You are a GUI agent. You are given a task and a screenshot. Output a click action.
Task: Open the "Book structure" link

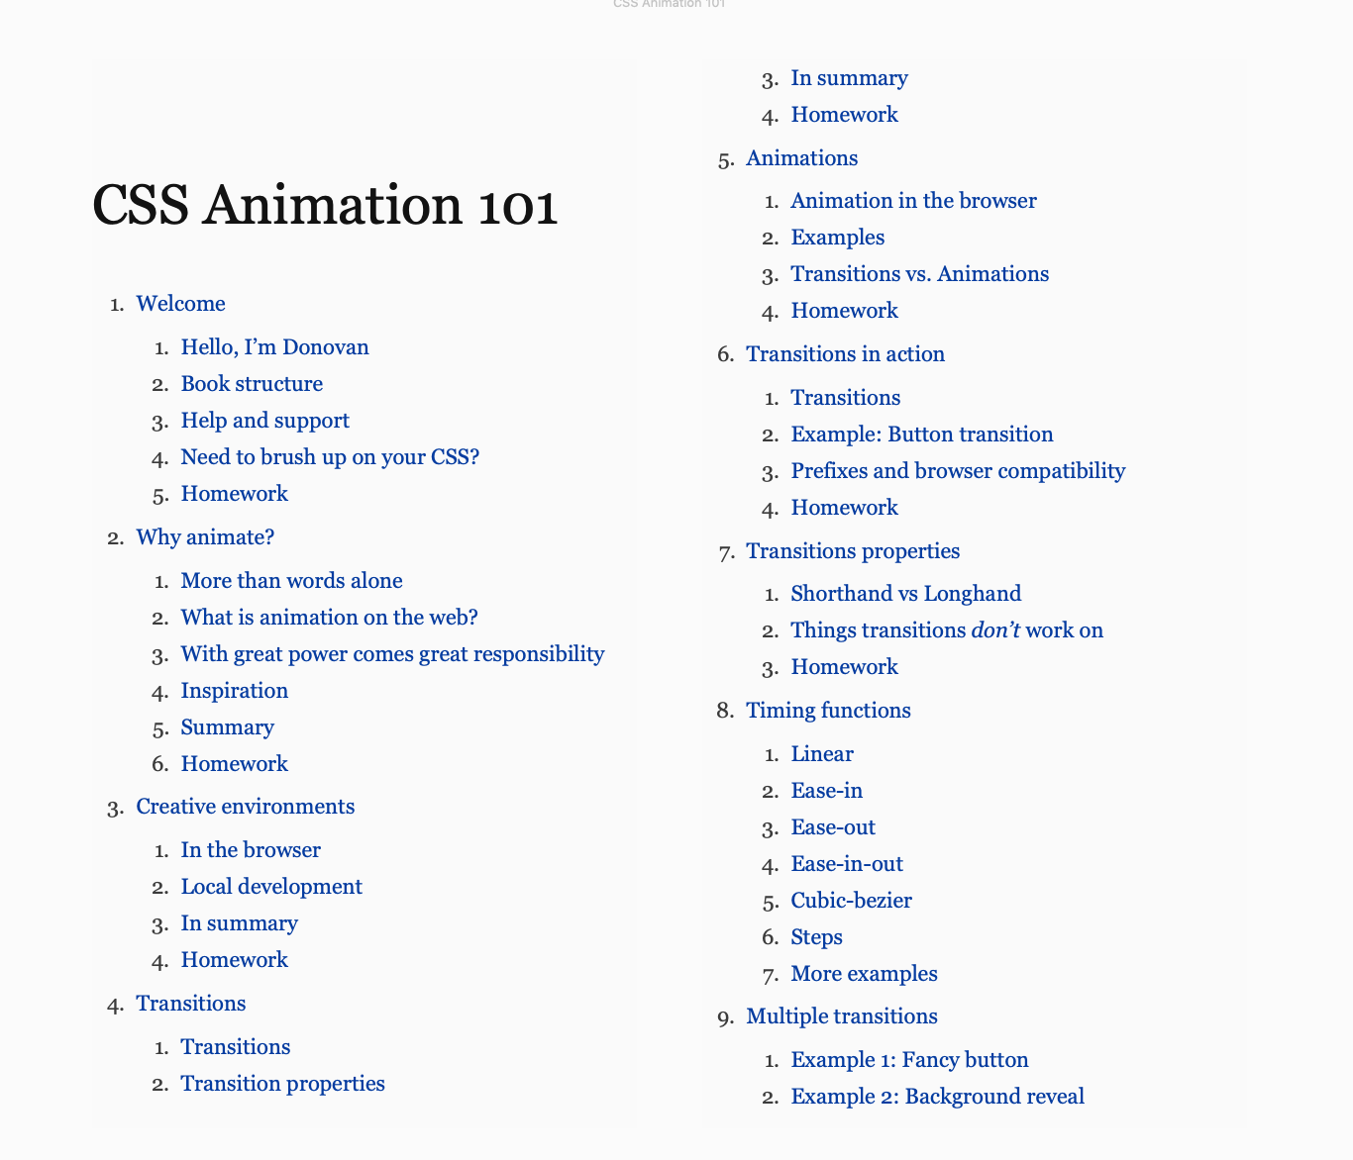coord(252,383)
